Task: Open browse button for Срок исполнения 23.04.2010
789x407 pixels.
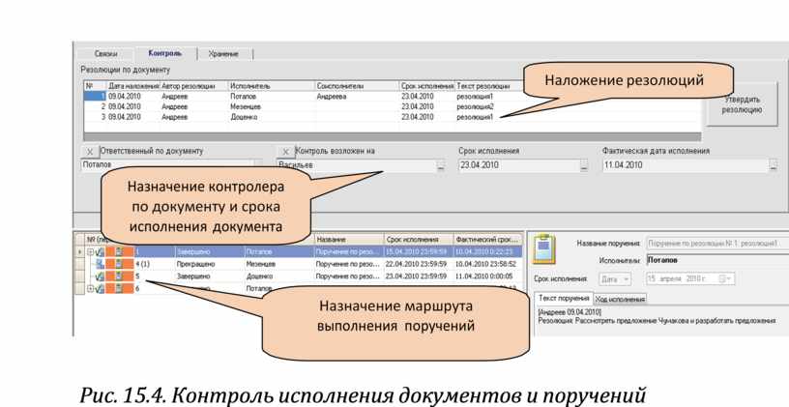Action: 583,166
